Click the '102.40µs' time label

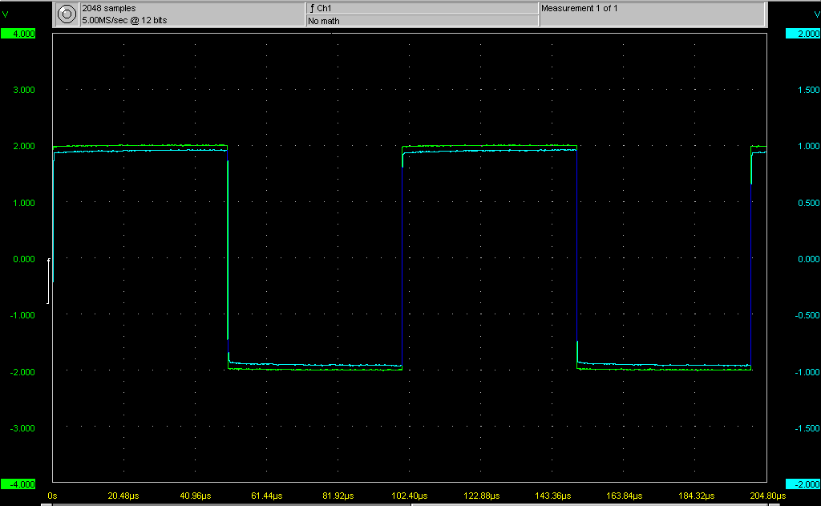pyautogui.click(x=410, y=496)
